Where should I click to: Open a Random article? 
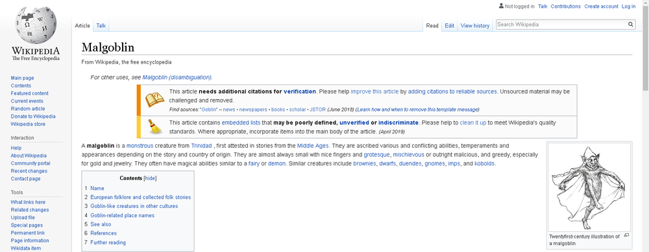[x=28, y=109]
